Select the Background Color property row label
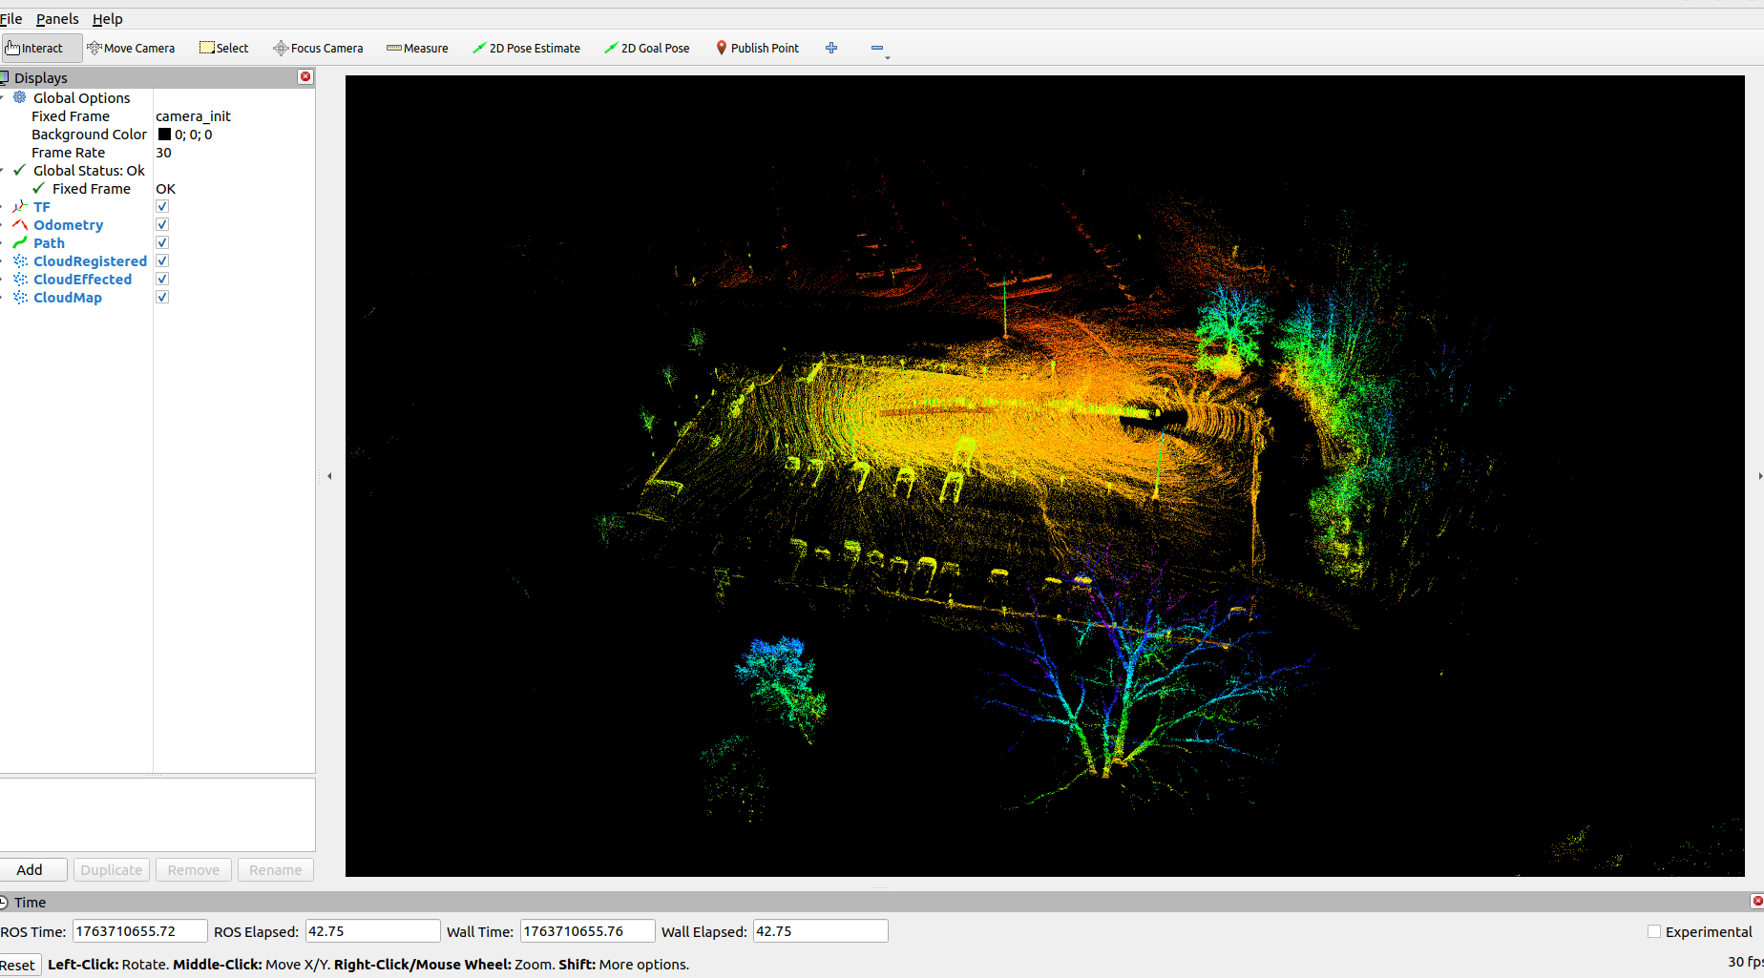 (x=89, y=135)
